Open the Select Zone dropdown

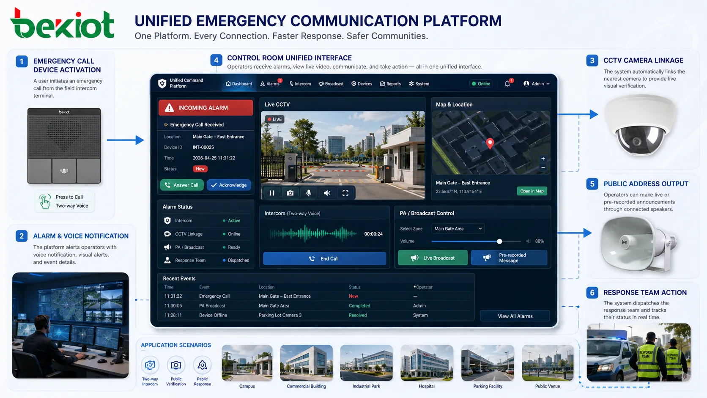[458, 228]
